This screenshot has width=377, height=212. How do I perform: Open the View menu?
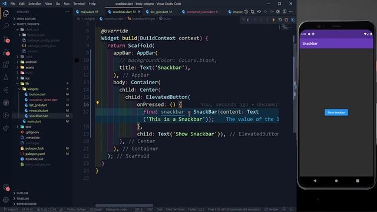coord(48,4)
